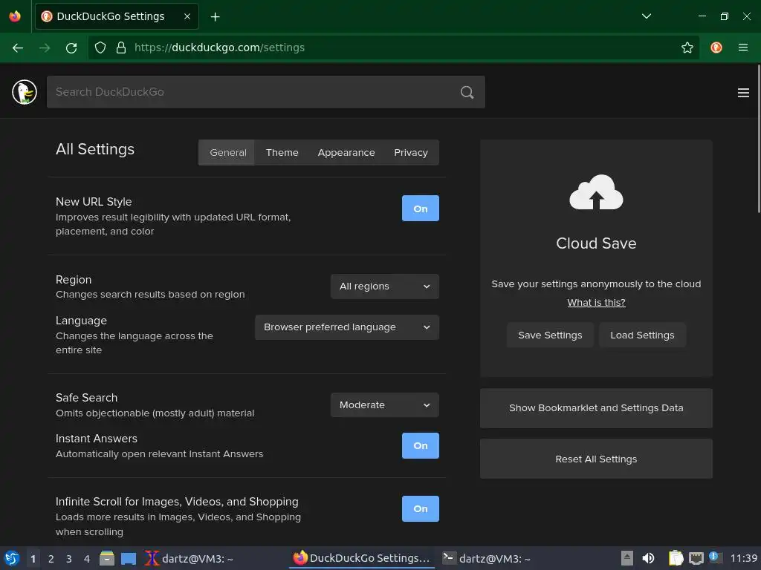Switch to workspace 2

pos(51,559)
